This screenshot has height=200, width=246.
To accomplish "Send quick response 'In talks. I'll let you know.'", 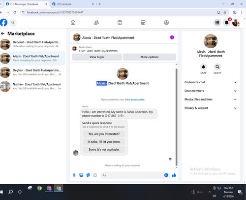I will click(x=104, y=142).
